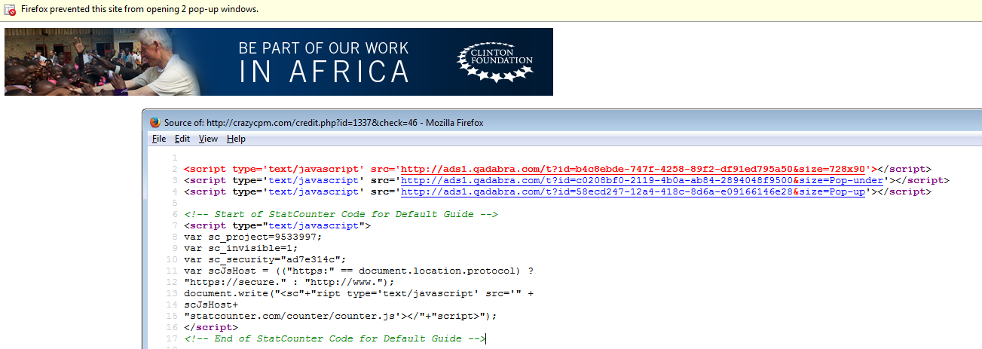The width and height of the screenshot is (982, 349).
Task: Click the 'scJsHost+' line
Action: click(x=211, y=305)
